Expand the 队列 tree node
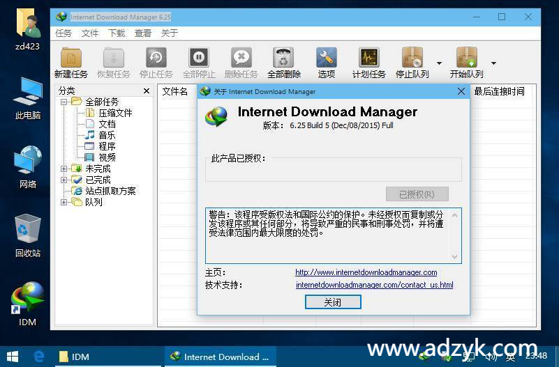The image size is (559, 367). [64, 202]
